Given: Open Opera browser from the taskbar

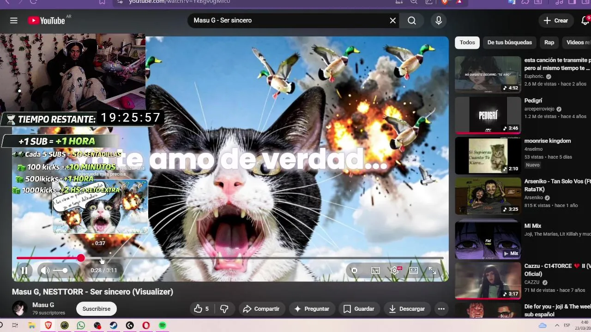Looking at the screenshot, I should (146, 326).
